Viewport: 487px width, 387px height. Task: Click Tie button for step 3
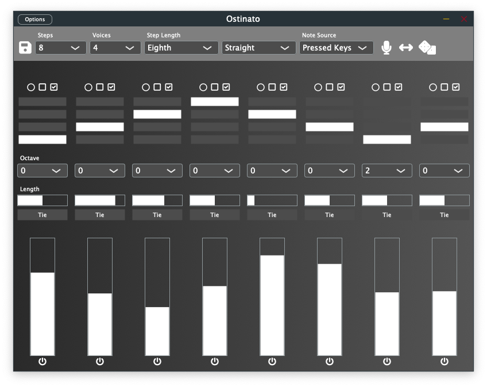coord(157,215)
